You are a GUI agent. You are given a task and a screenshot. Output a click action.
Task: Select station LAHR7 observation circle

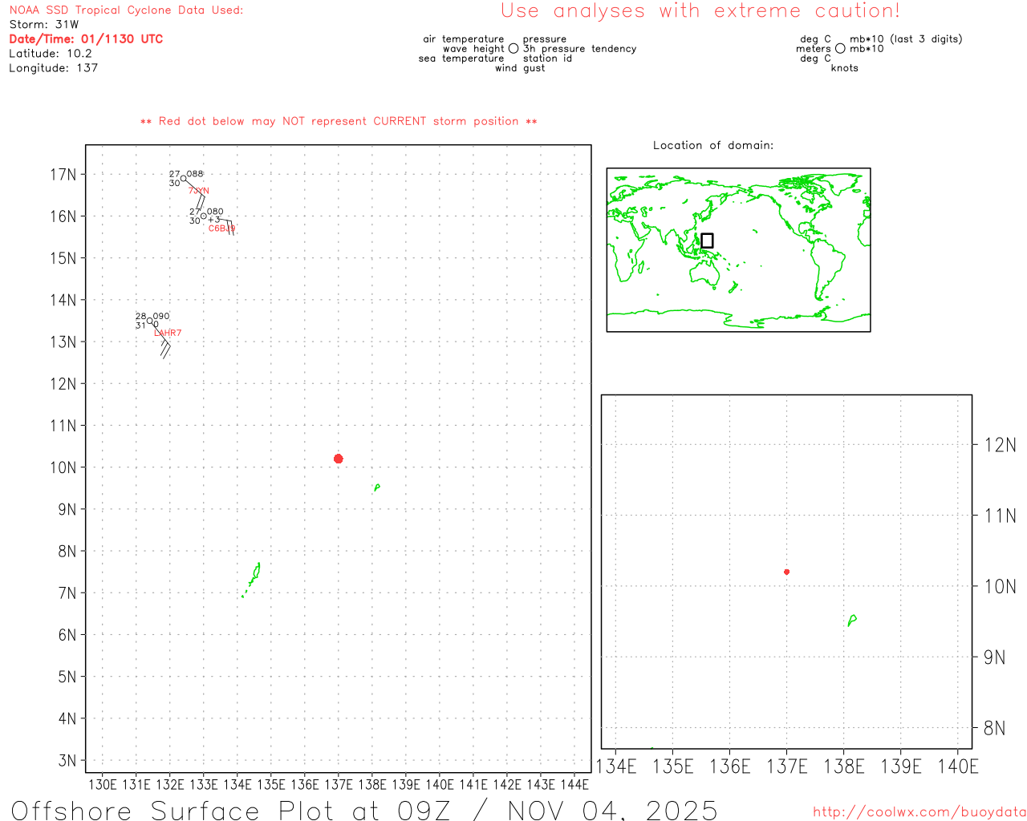coord(149,321)
